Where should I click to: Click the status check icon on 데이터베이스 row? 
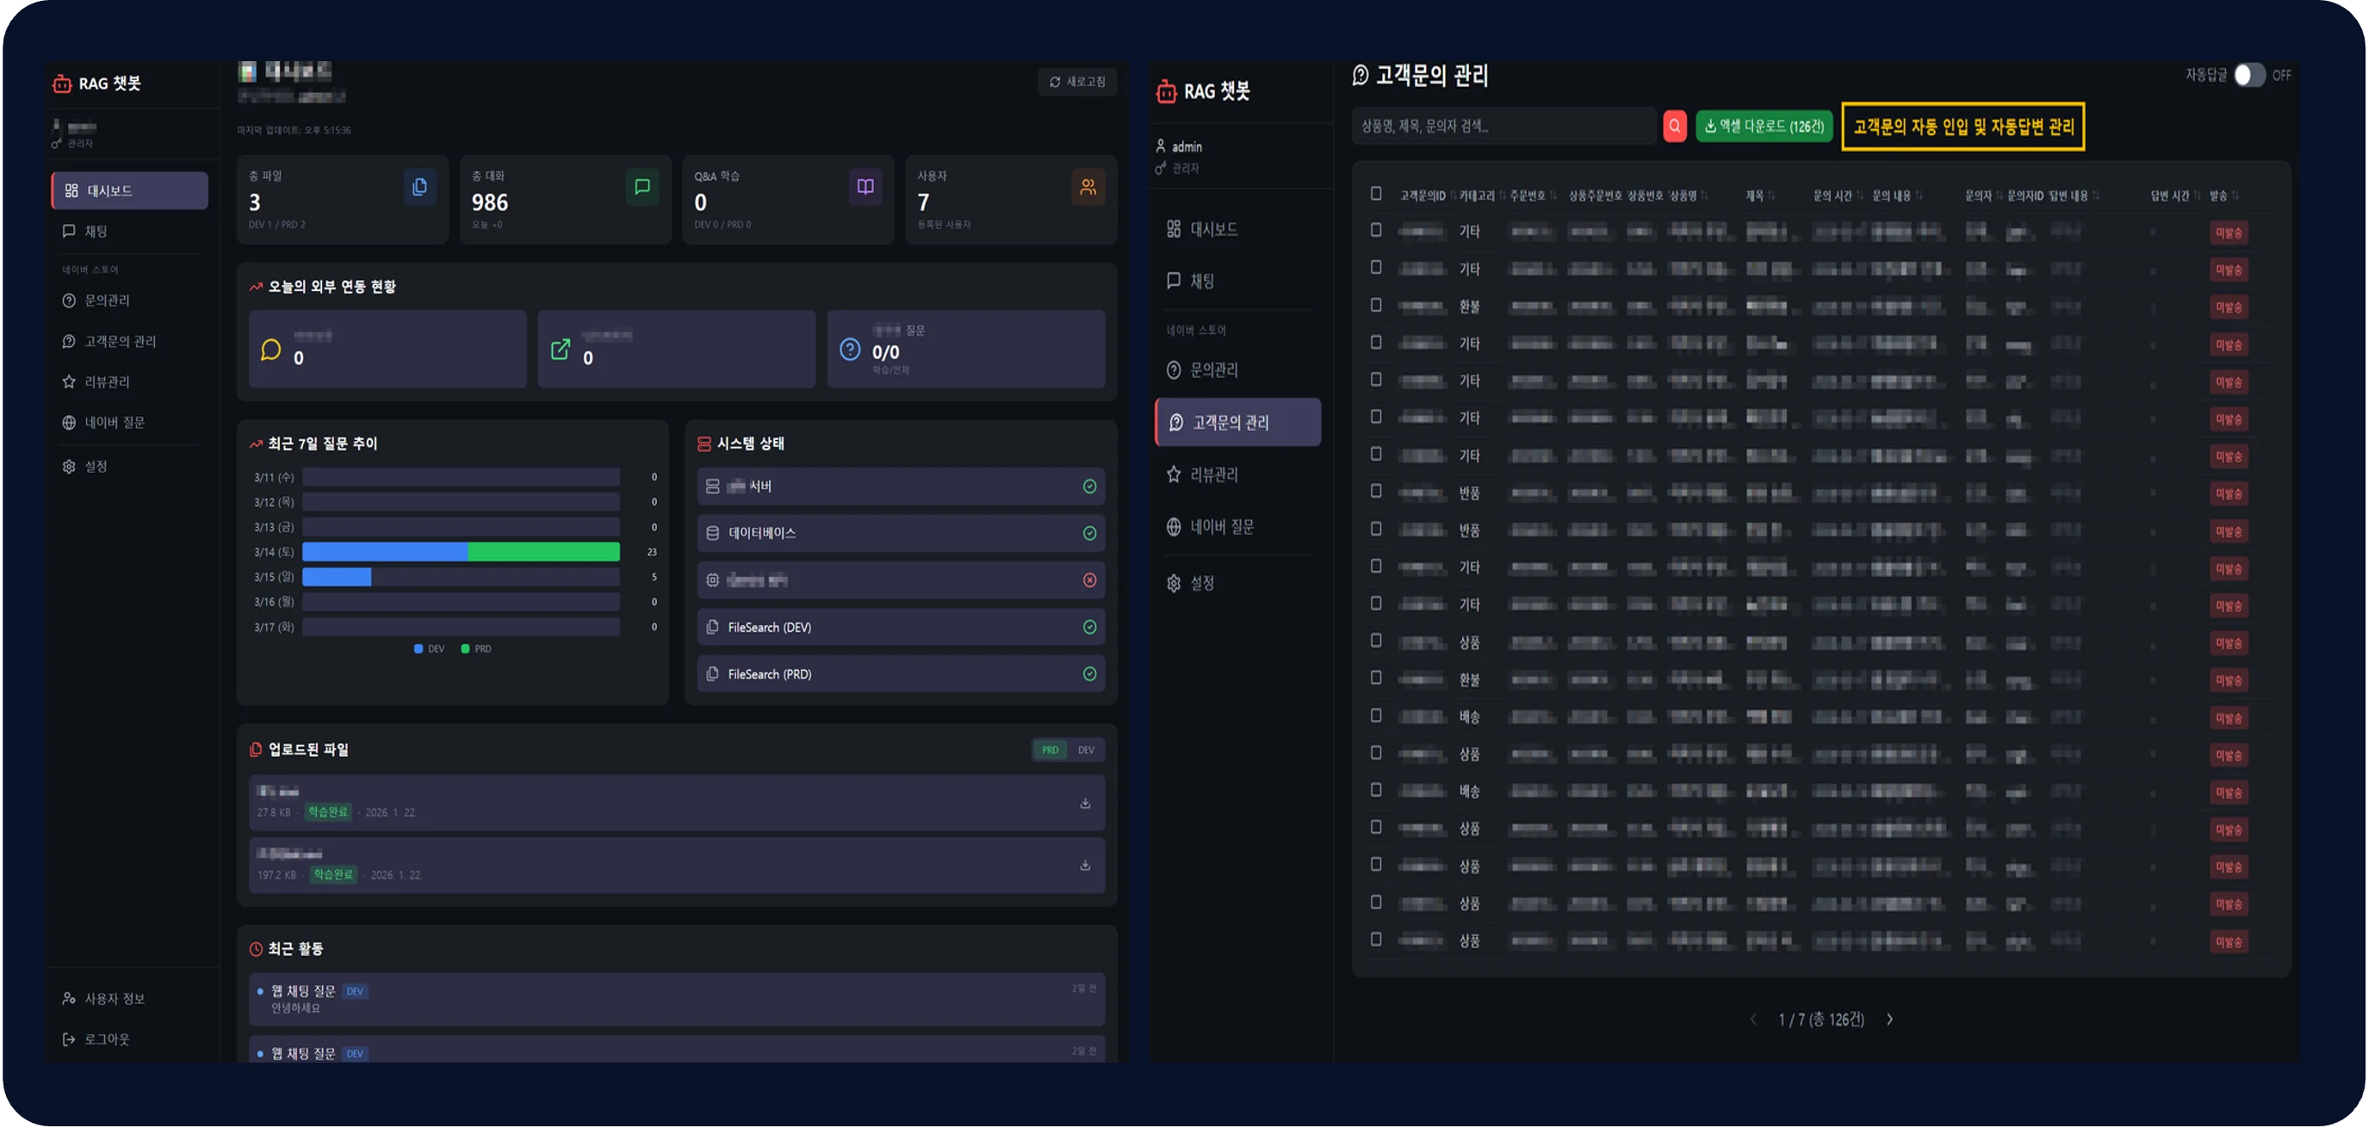[1090, 534]
